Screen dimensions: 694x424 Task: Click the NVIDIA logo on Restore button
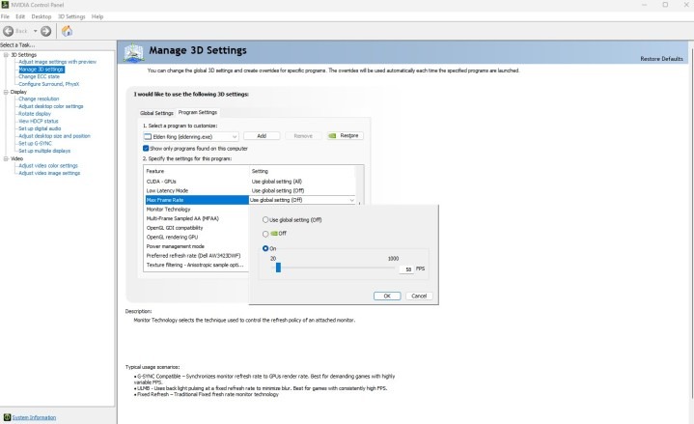[x=332, y=135]
